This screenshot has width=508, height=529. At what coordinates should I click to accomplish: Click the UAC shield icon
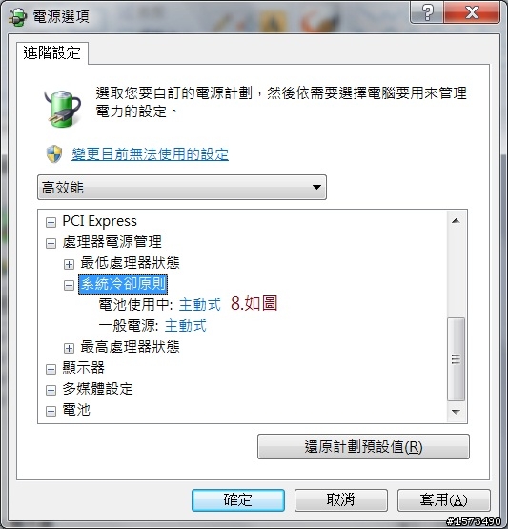pyautogui.click(x=54, y=154)
